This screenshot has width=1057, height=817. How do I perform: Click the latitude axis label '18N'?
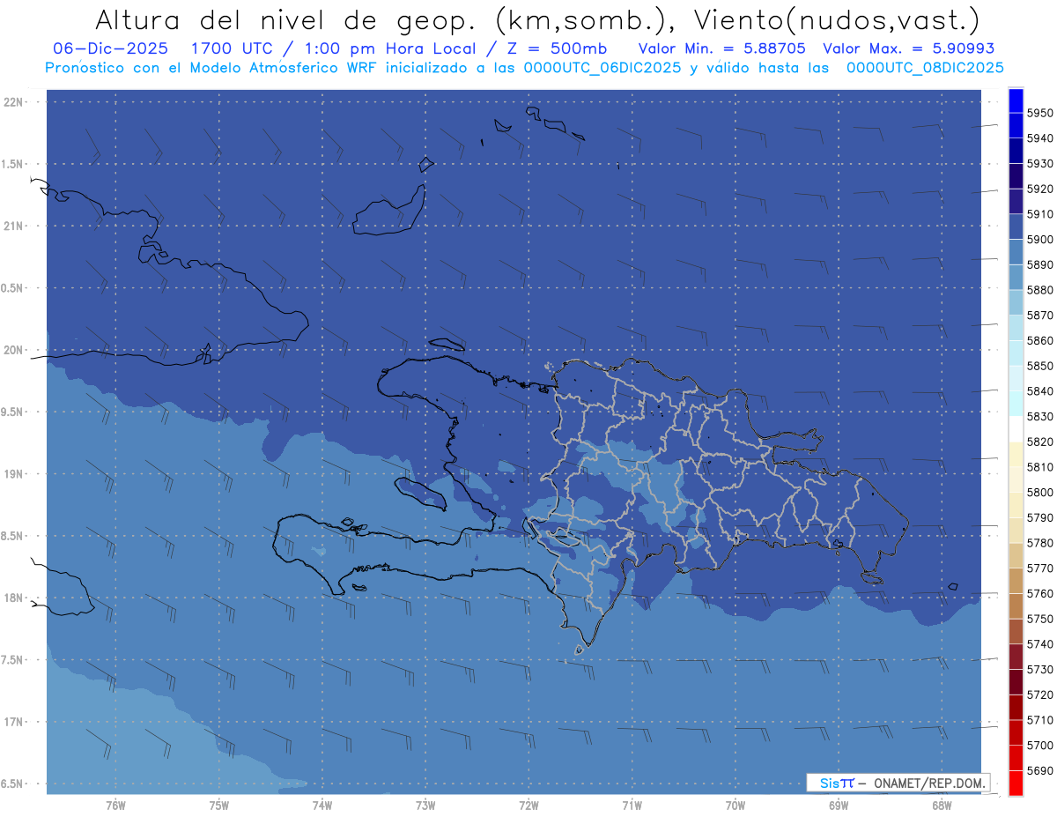click(x=13, y=598)
